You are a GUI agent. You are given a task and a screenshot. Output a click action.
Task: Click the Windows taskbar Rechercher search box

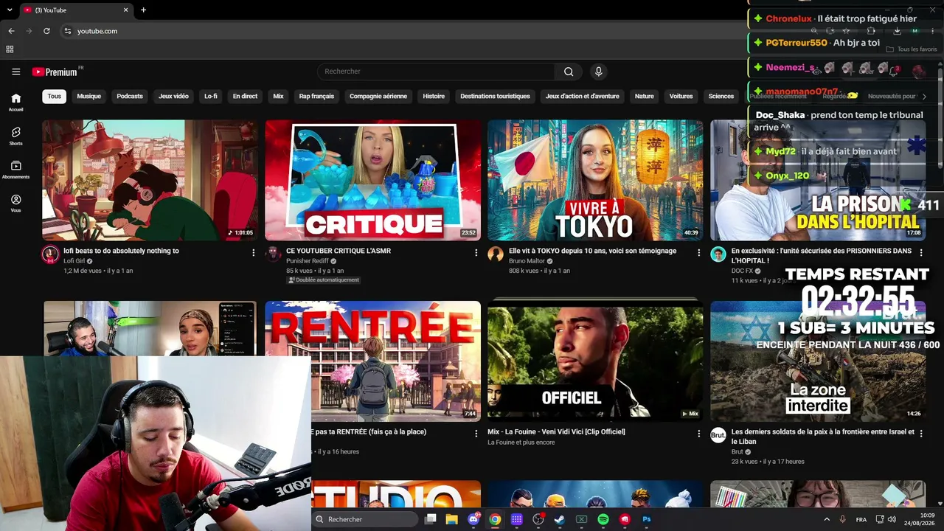tap(365, 519)
